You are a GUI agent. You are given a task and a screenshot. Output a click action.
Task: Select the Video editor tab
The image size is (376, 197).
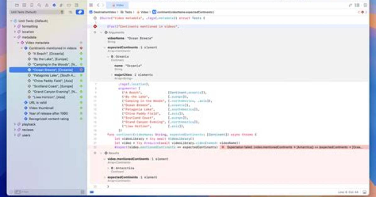click(118, 5)
